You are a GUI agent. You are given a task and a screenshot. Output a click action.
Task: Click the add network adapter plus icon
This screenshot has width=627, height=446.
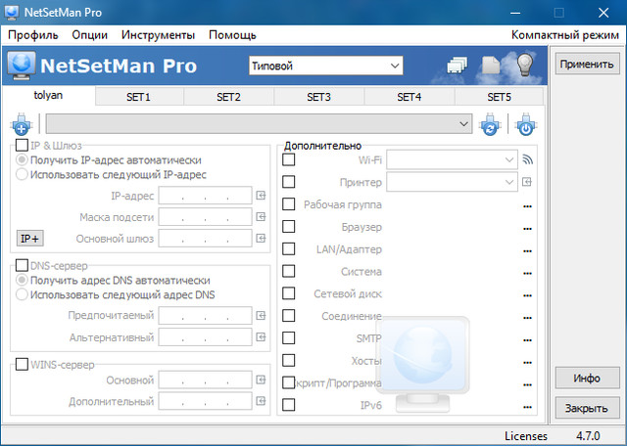click(x=22, y=125)
